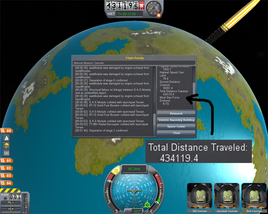This screenshot has height=214, width=268.
Task: Click Bob Kerman's crew portrait
Action: [x=253, y=196]
